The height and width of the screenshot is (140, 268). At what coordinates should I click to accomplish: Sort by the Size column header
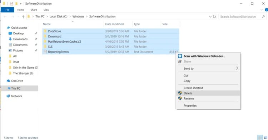coord(170,24)
